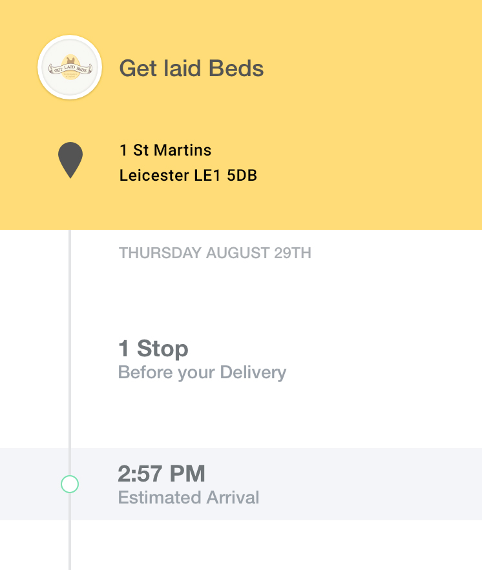482x570 pixels.
Task: Click the word "Beds" in the company title
Action: [x=240, y=68]
